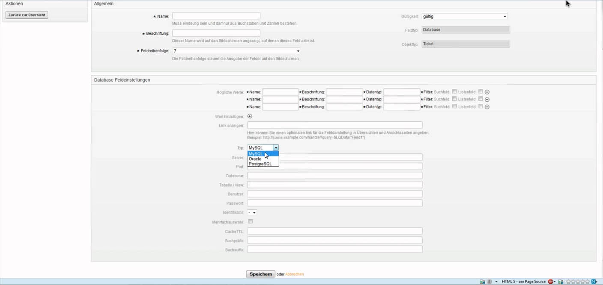Click the Feldtyp Database field

[466, 30]
